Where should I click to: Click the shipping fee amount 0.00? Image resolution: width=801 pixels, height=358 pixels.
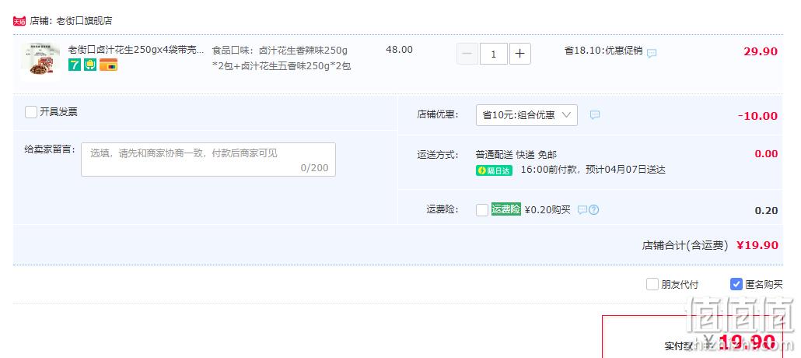coord(766,154)
